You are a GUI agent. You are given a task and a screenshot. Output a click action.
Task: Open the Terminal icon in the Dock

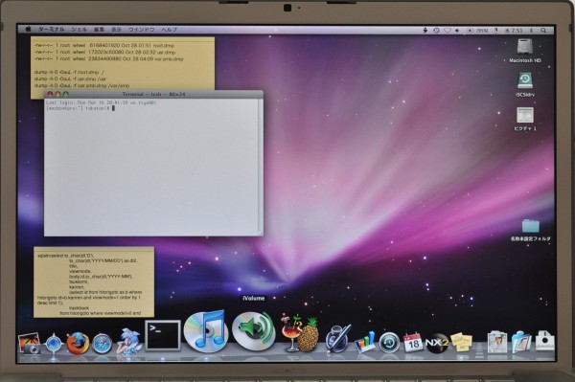coord(163,335)
